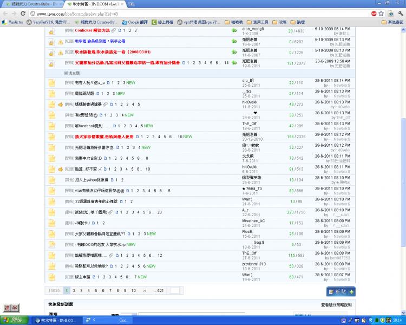Click the folder icon beside 電腦既問題 thread

[x=52, y=93]
